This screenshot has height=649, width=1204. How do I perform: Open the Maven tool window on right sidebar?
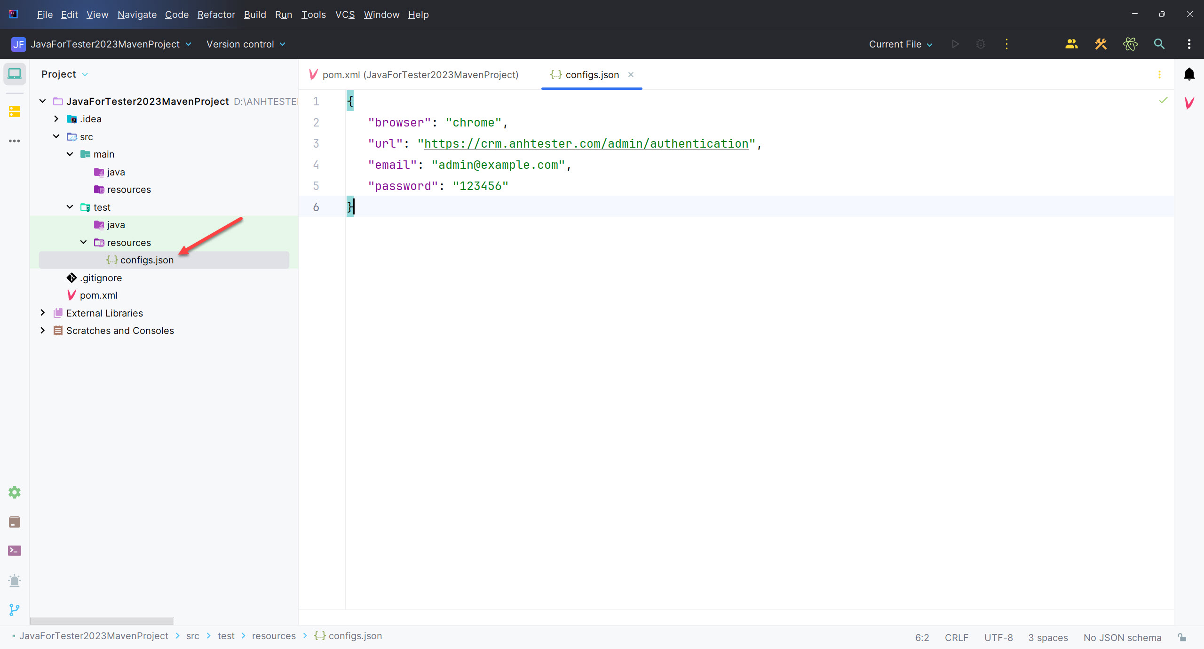(x=1189, y=103)
